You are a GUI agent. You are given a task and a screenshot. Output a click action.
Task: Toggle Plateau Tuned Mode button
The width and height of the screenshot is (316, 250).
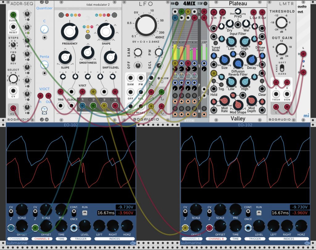[215, 43]
